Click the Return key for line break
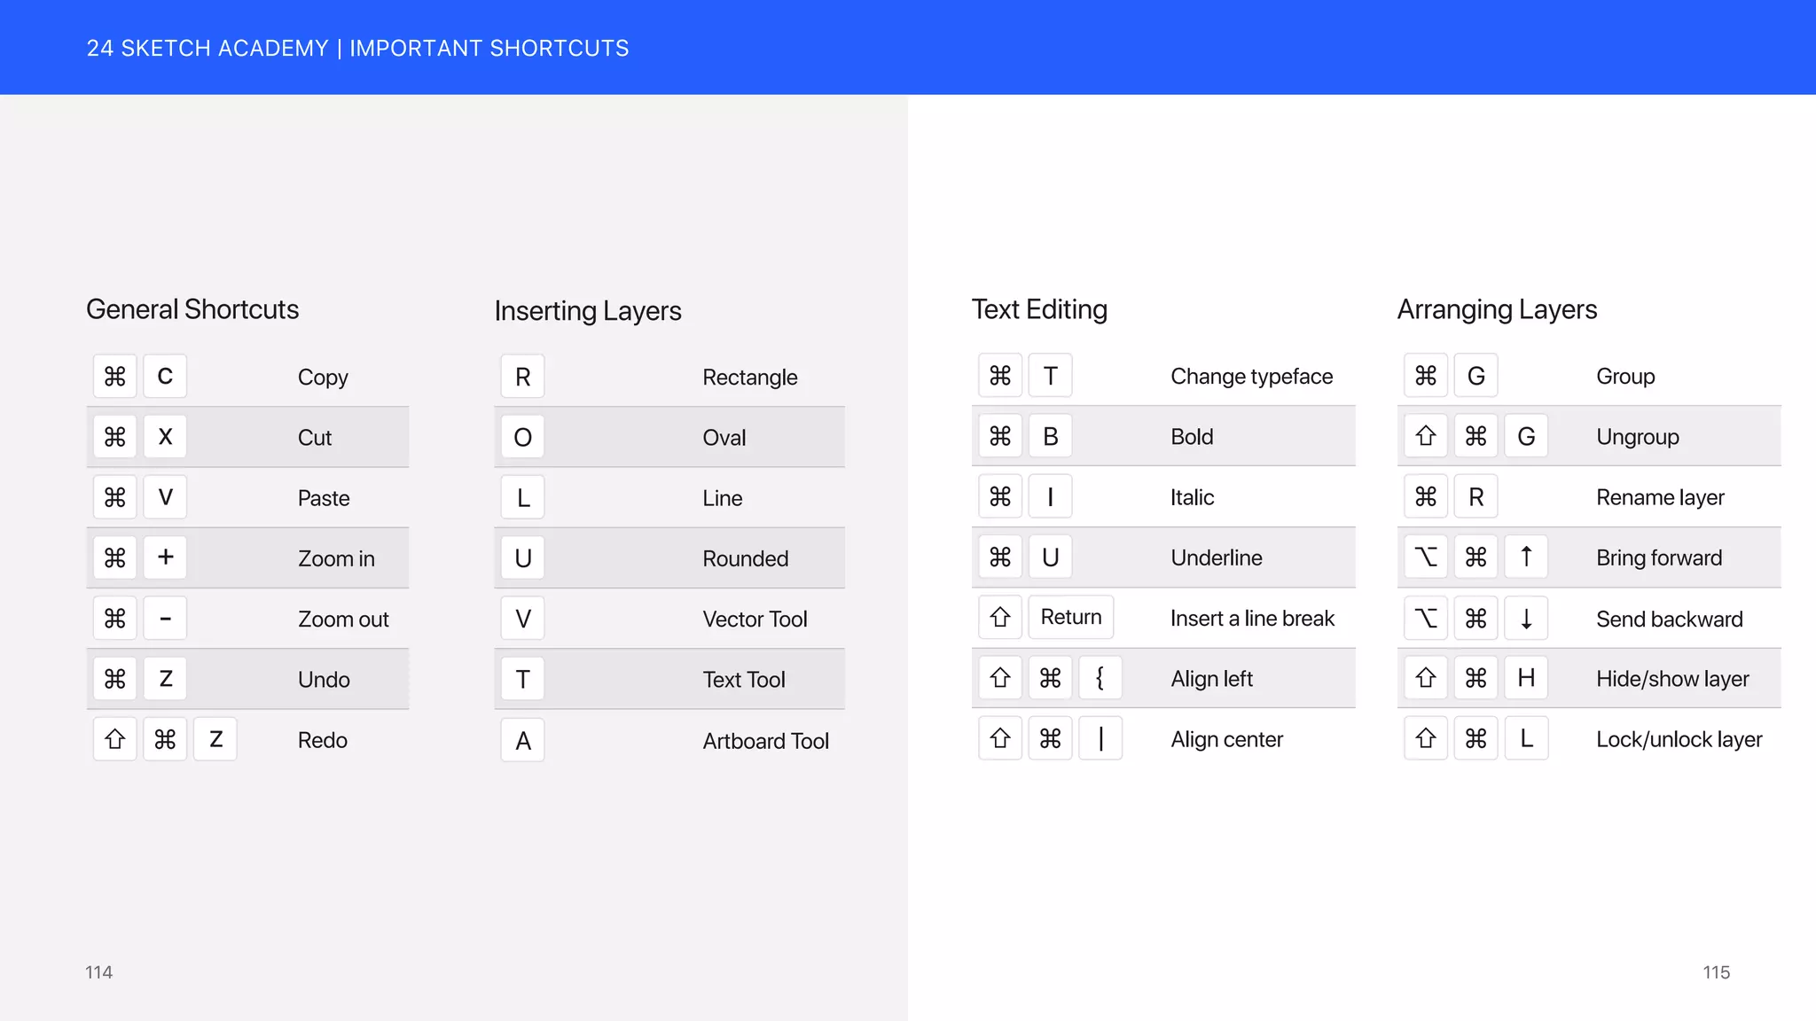The image size is (1816, 1021). (x=1071, y=617)
